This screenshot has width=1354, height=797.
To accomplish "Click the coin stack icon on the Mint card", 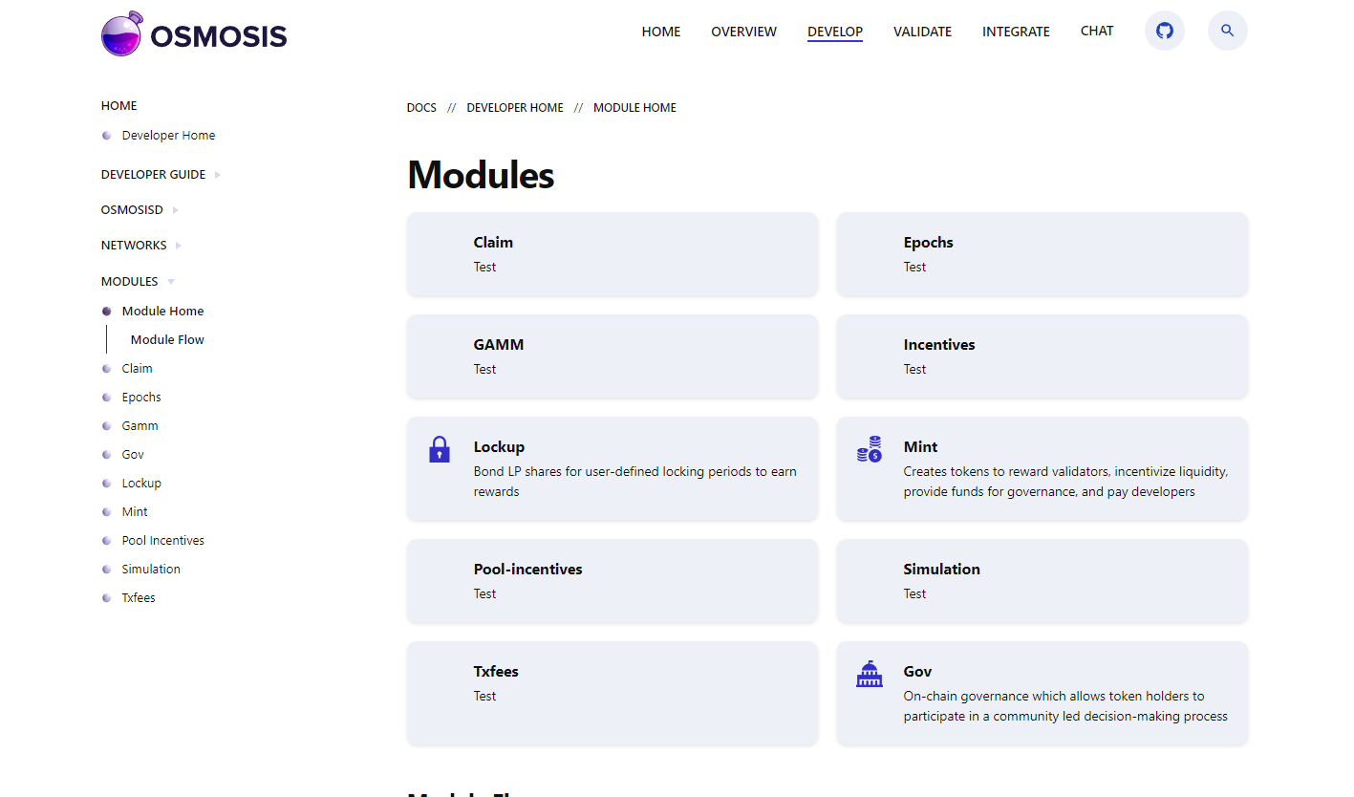I will coord(869,449).
